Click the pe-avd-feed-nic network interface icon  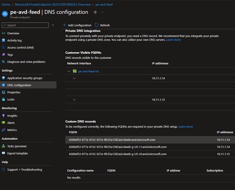pyautogui.click(x=75, y=71)
